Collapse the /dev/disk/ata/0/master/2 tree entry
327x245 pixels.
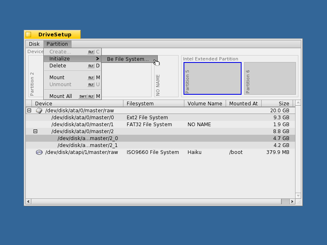pyautogui.click(x=36, y=131)
